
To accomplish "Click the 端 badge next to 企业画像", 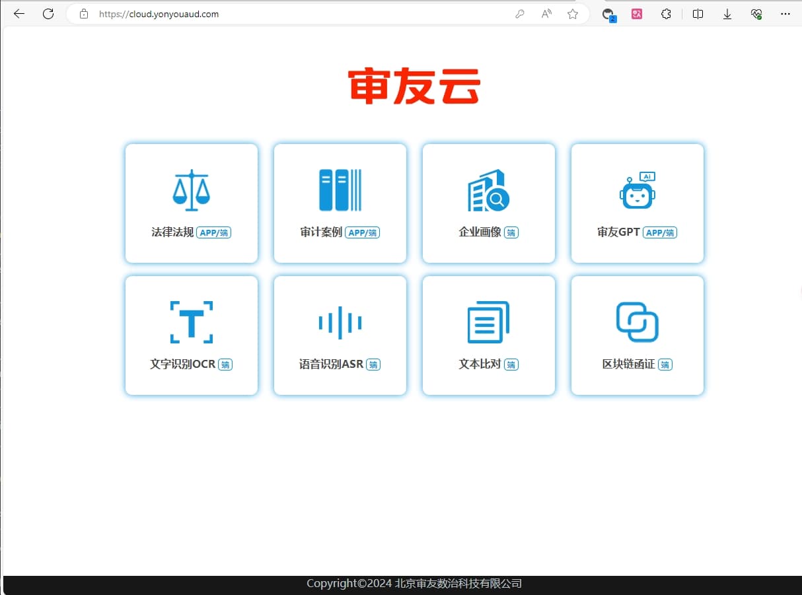I will click(511, 232).
